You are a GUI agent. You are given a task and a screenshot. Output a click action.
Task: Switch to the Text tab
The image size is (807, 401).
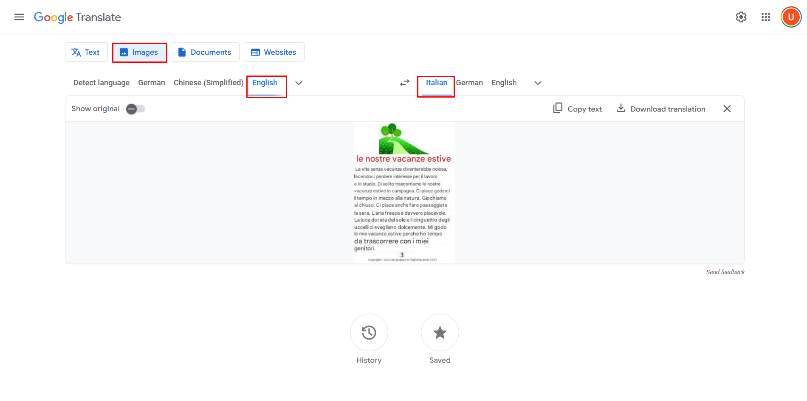coord(86,52)
